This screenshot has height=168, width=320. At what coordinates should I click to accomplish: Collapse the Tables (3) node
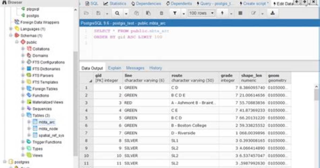point(23,115)
